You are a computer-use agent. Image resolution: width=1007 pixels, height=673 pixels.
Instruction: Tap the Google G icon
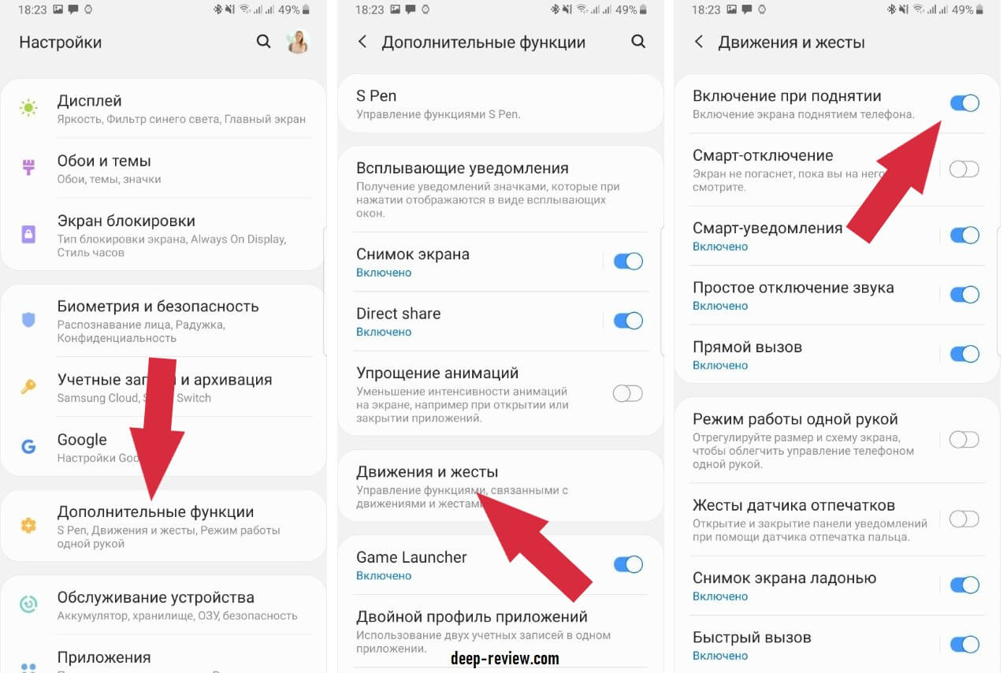pyautogui.click(x=28, y=447)
